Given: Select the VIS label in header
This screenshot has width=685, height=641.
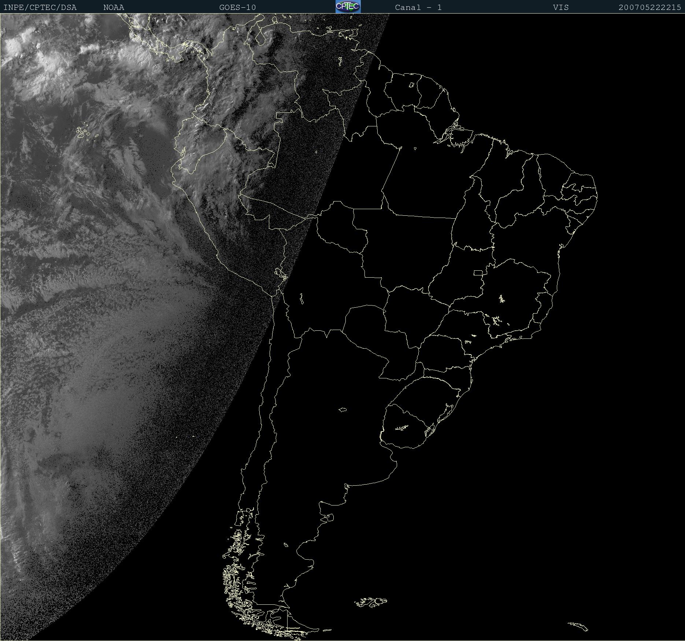Looking at the screenshot, I should click(561, 8).
